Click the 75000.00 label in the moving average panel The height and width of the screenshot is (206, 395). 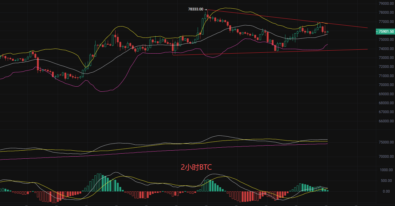(x=387, y=142)
